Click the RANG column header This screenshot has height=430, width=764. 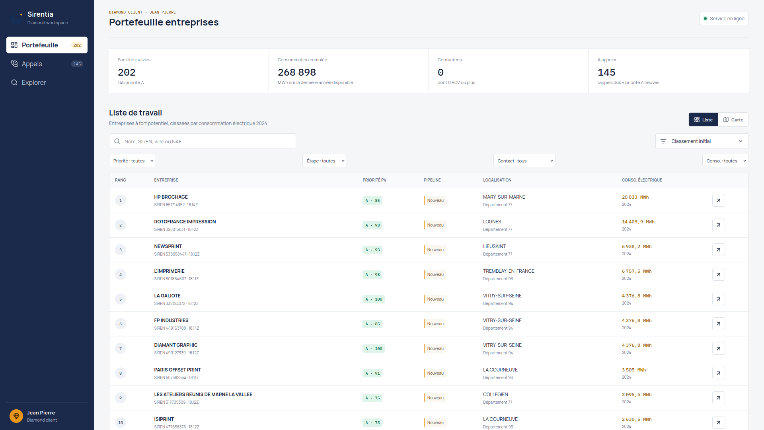[121, 180]
